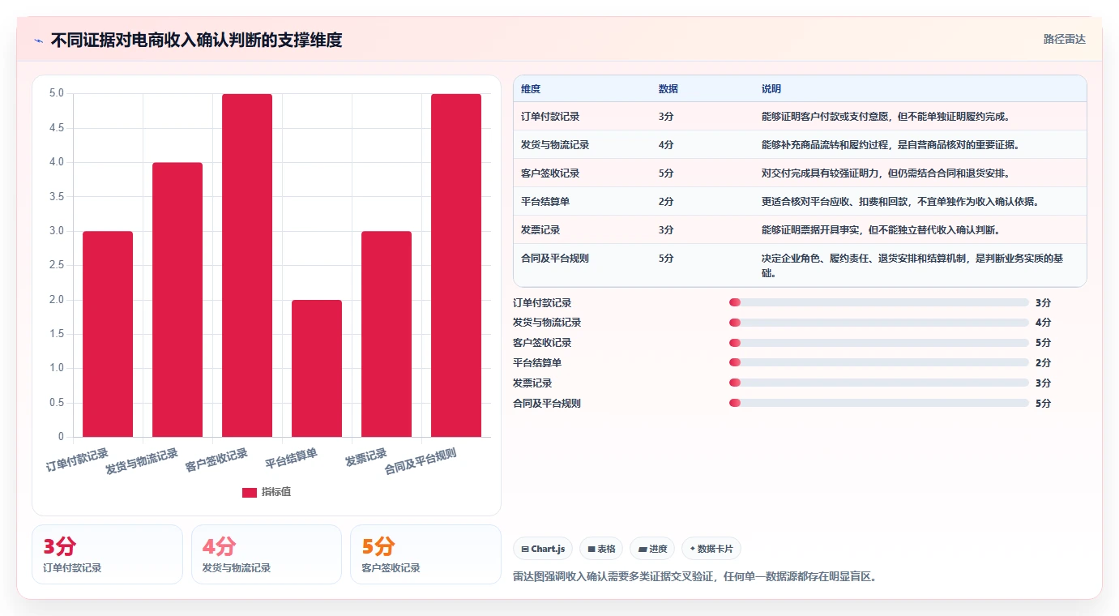Image resolution: width=1119 pixels, height=616 pixels.
Task: Click the 发货与物流记录 progress bar
Action: click(878, 323)
